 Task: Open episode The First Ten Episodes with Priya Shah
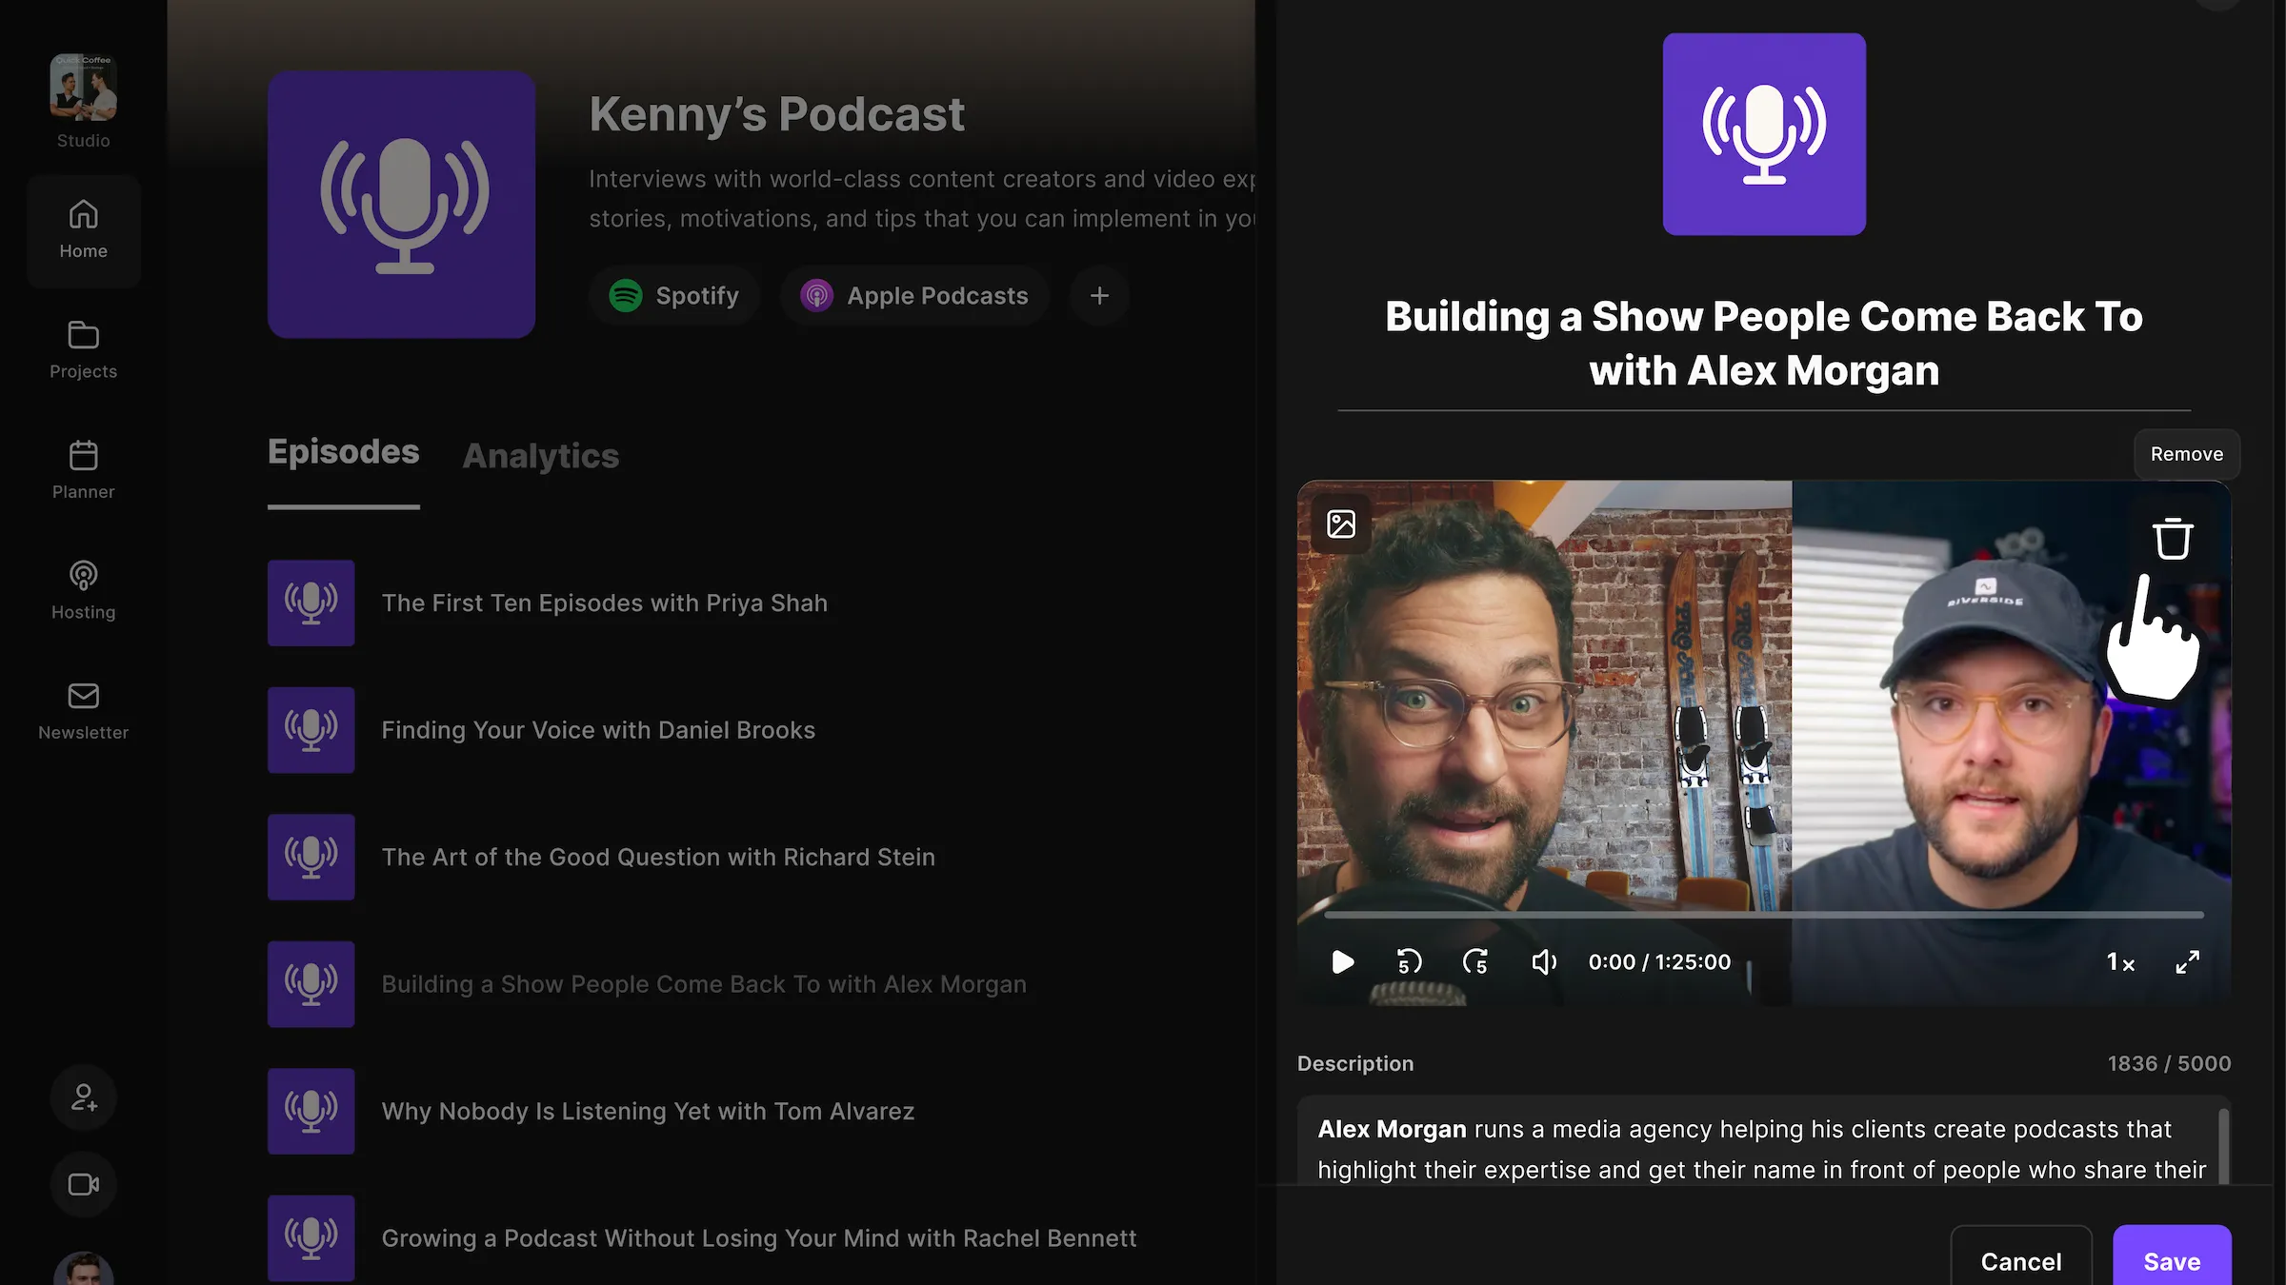point(604,603)
